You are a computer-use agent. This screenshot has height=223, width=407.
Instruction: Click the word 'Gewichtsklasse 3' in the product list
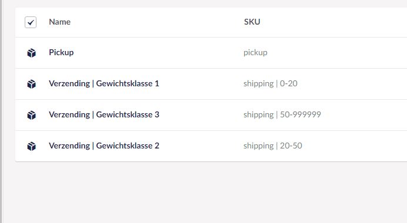pos(128,115)
